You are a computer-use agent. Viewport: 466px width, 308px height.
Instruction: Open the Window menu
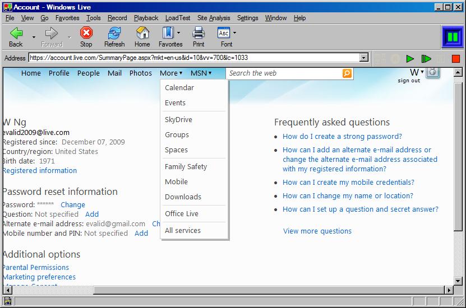[276, 18]
